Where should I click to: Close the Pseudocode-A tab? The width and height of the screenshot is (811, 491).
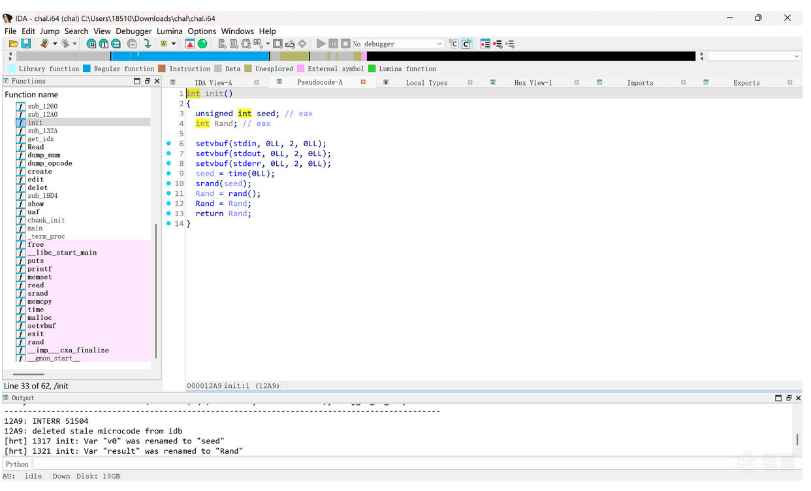coord(363,82)
